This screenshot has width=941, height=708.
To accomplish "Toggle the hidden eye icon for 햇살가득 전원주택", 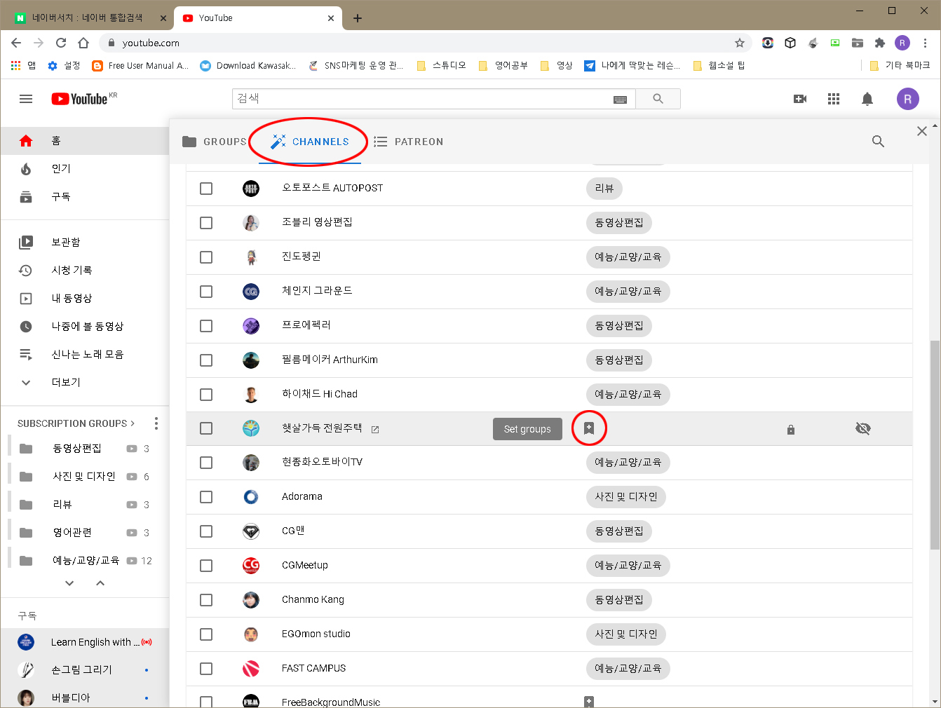I will (x=863, y=428).
